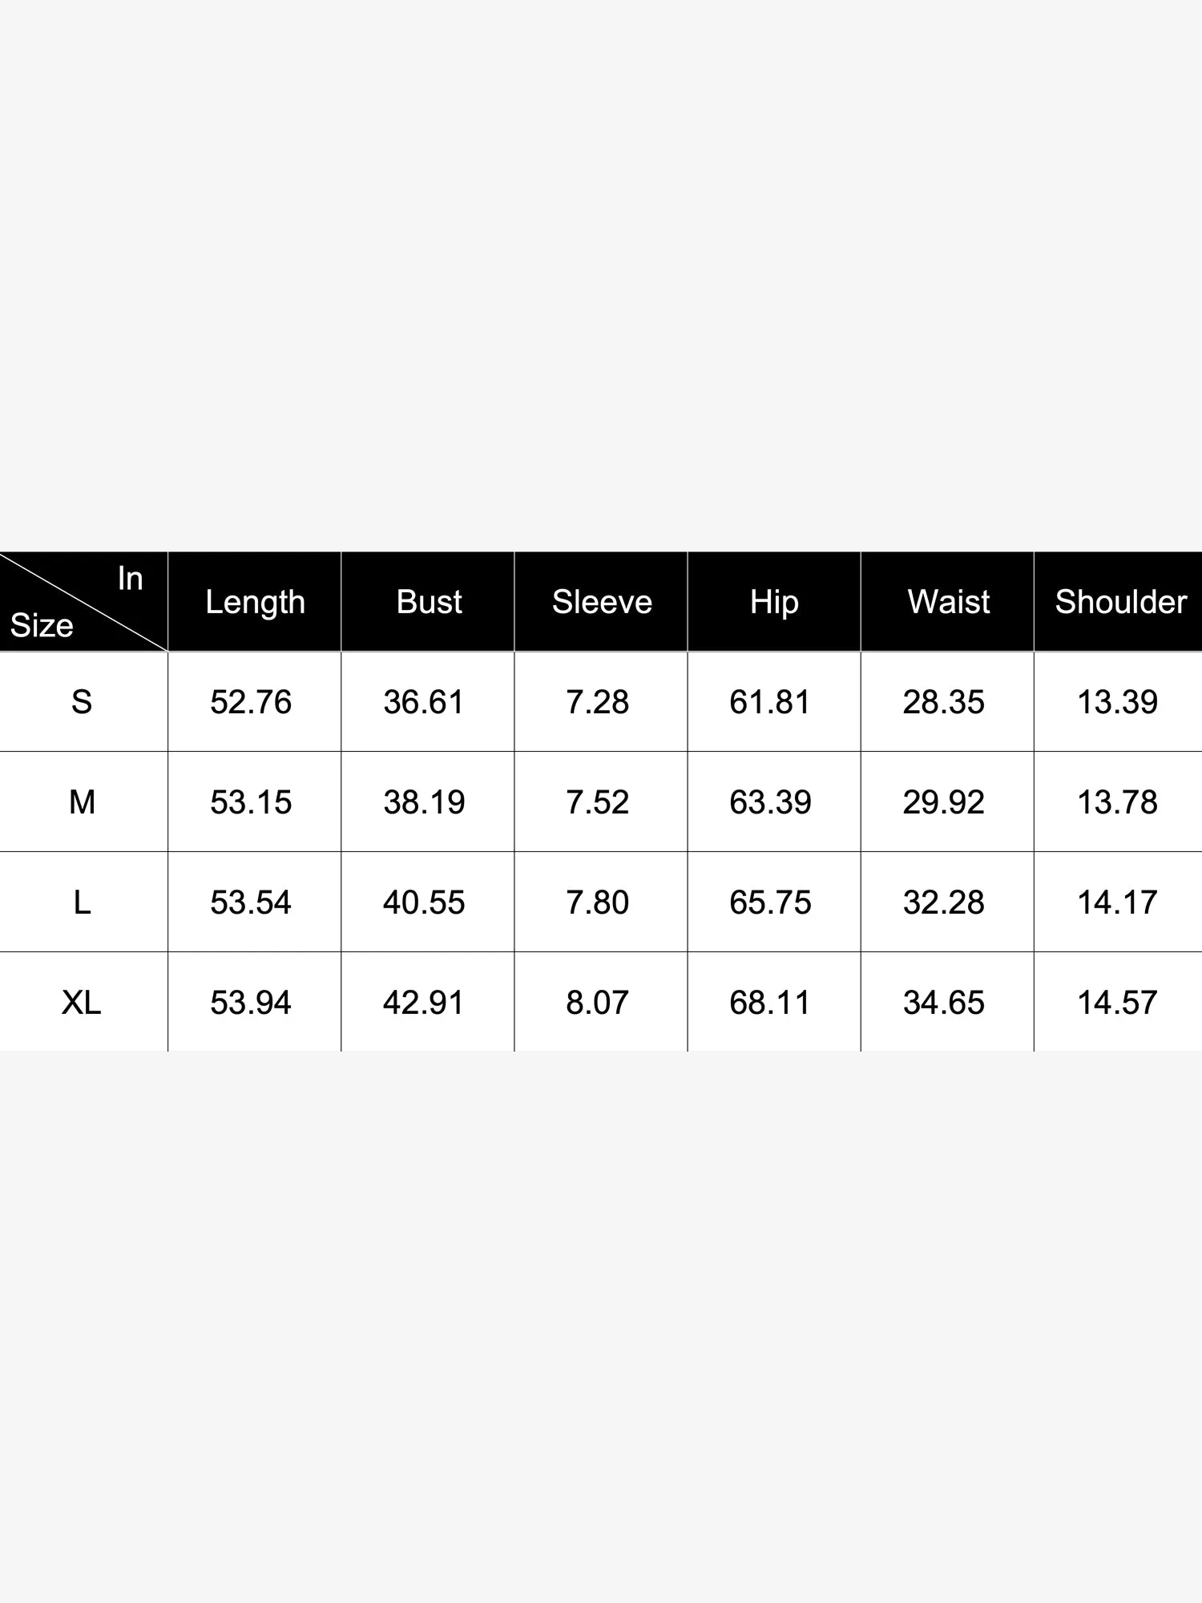Click the Sleeve column header
Screen dimensions: 1202x1603
click(x=602, y=602)
